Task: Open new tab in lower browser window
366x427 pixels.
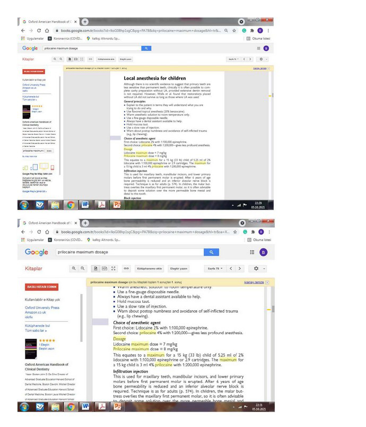Action: (x=85, y=223)
